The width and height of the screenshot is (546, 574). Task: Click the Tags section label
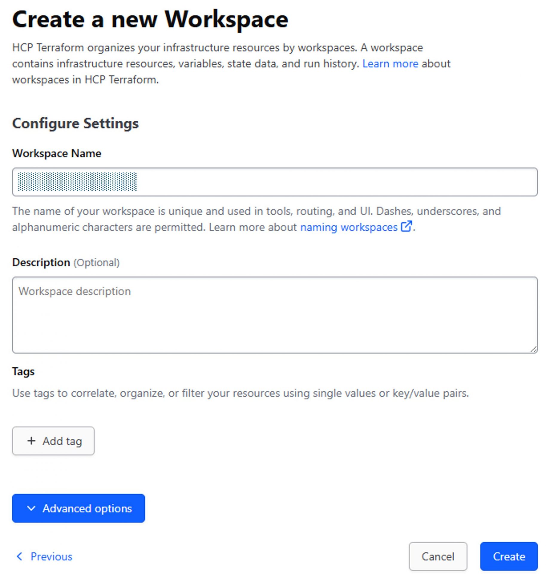coord(23,371)
